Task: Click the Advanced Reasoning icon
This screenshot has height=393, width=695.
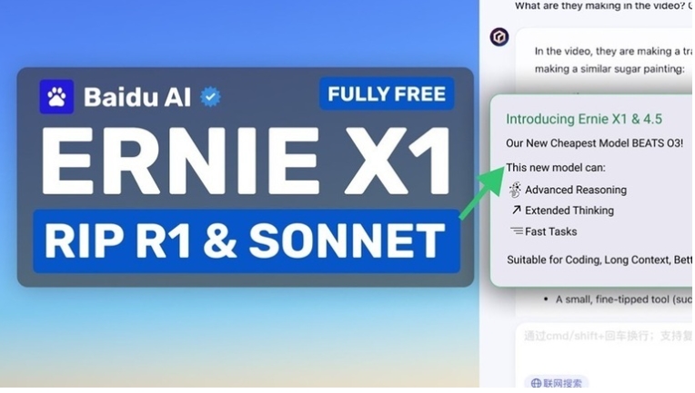Action: pos(515,190)
